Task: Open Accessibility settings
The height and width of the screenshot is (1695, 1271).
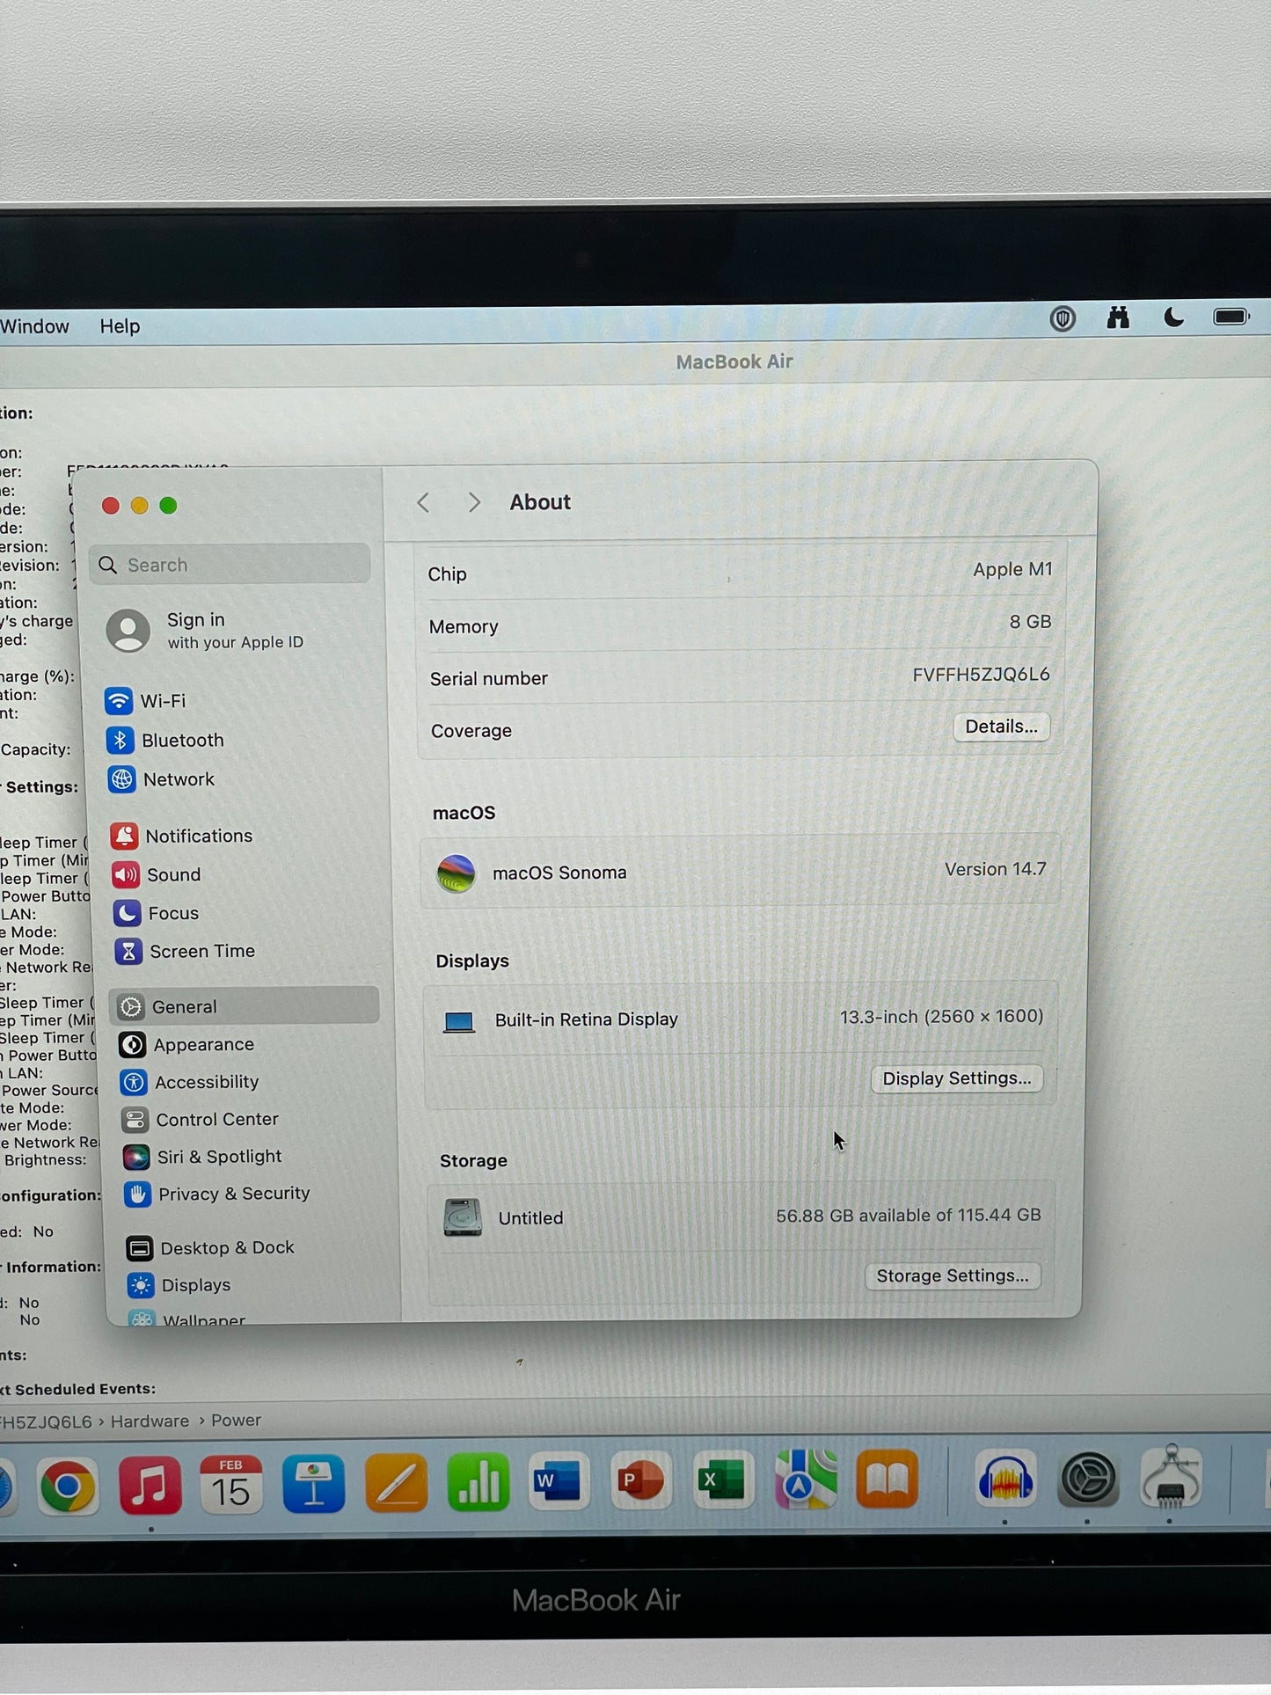Action: 190,1082
